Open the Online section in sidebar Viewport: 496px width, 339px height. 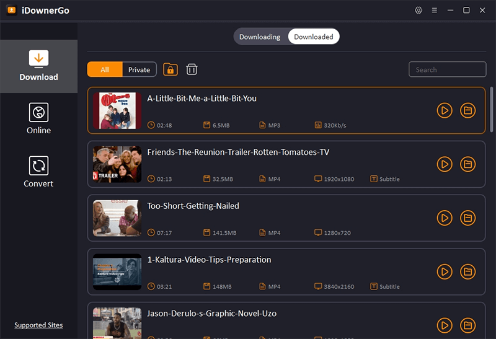38,119
